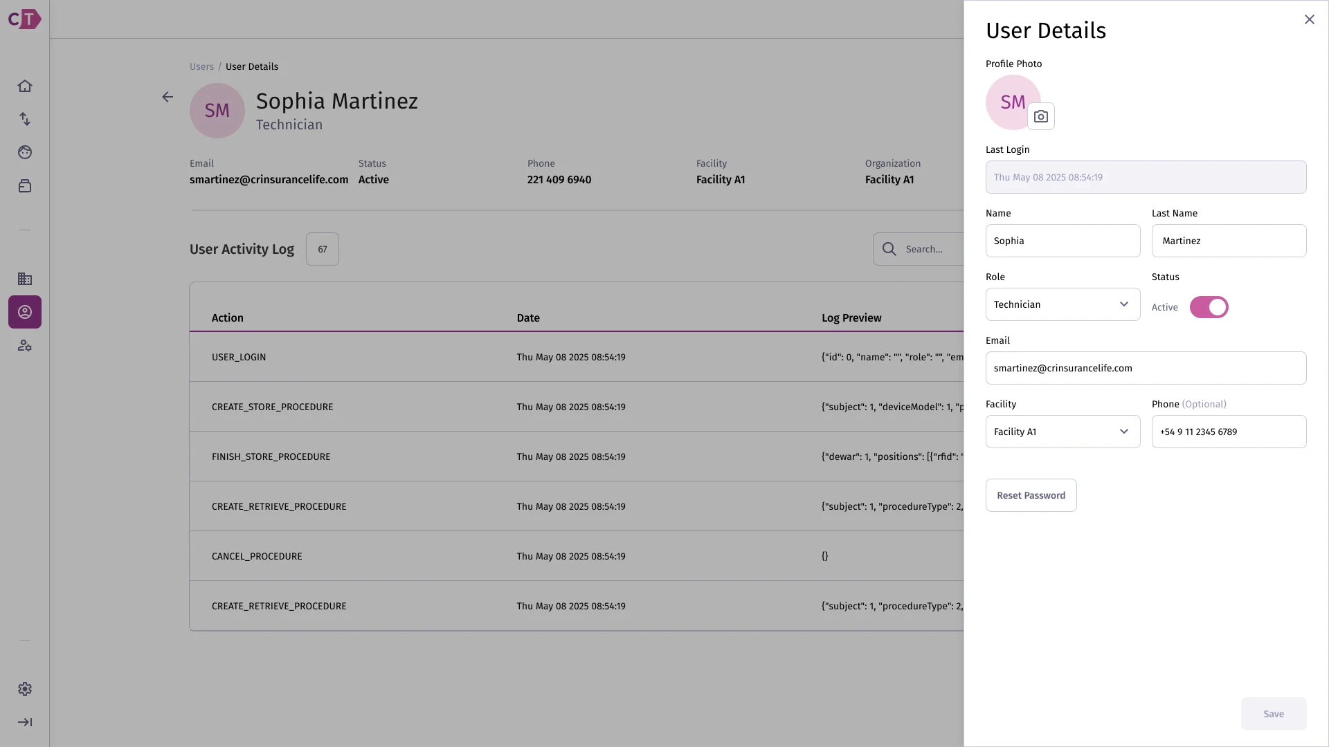Click the search magnifier icon
The width and height of the screenshot is (1329, 747).
pyautogui.click(x=889, y=249)
